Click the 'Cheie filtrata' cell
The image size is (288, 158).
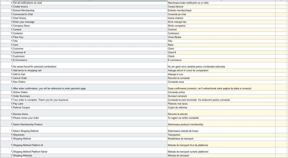[221, 37]
